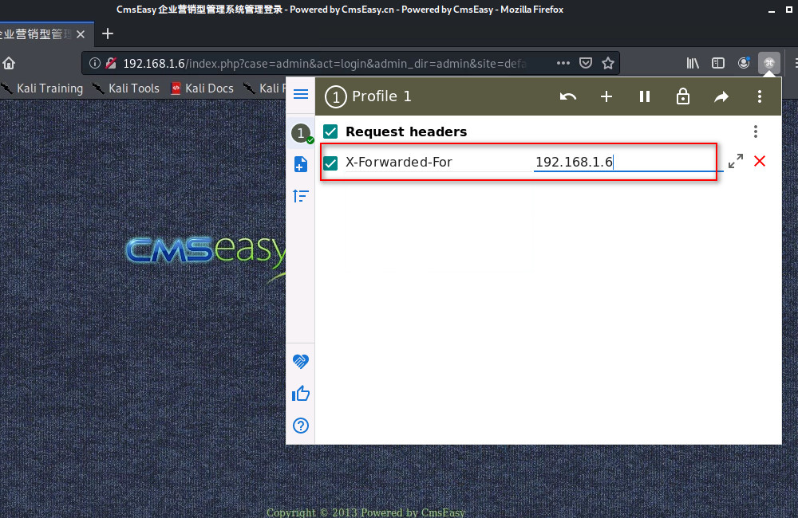Remove the X-Forwarded-For header with red X
Image resolution: width=798 pixels, height=518 pixels.
[760, 162]
